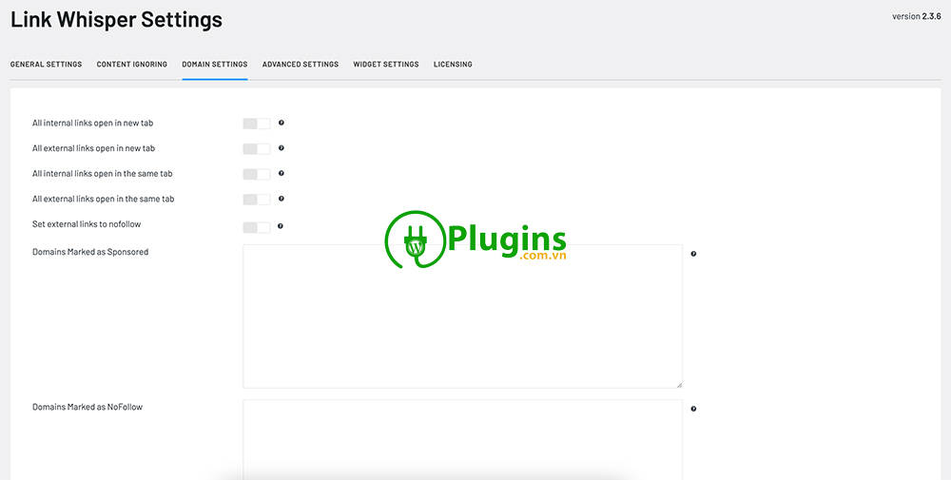Image resolution: width=951 pixels, height=480 pixels.
Task: Click help icon for Domains Marked as NoFollow
Action: click(x=693, y=409)
